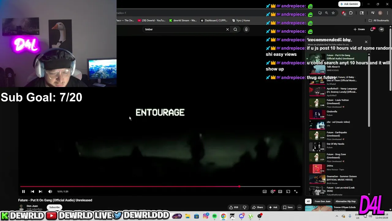Play 'Future - Lost ya mind (Leak 2026)'

click(337, 191)
